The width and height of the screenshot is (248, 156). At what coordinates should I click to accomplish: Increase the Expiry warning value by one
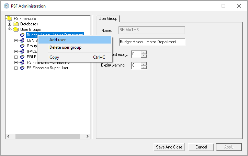click(144, 63)
